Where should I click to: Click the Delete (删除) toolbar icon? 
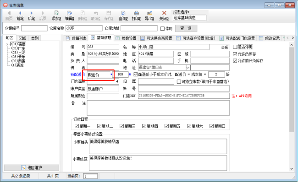[83, 13]
